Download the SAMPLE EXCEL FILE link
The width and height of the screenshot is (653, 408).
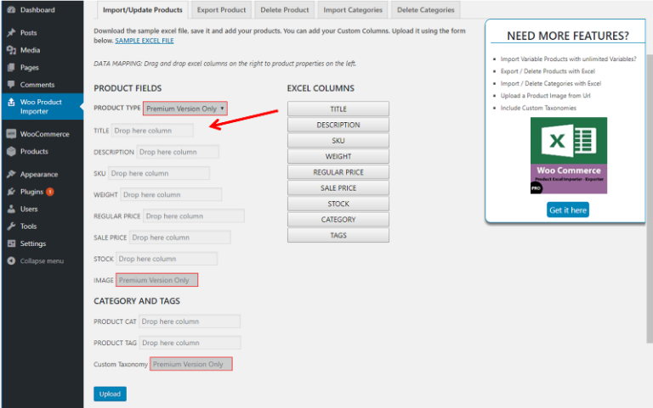pos(144,41)
